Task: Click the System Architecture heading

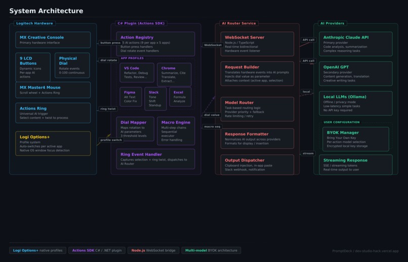Action: click(x=46, y=11)
